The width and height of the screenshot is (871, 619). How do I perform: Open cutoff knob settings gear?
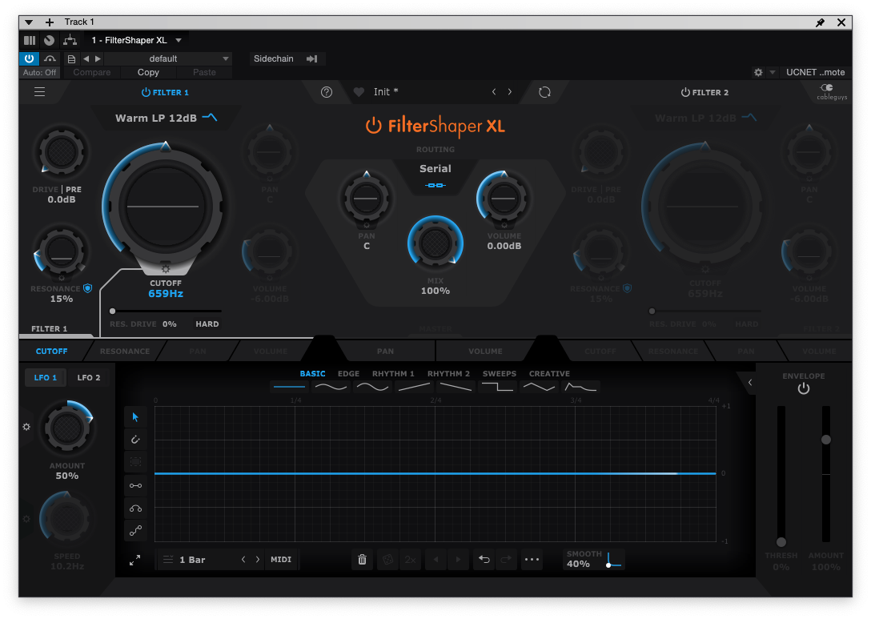point(166,269)
